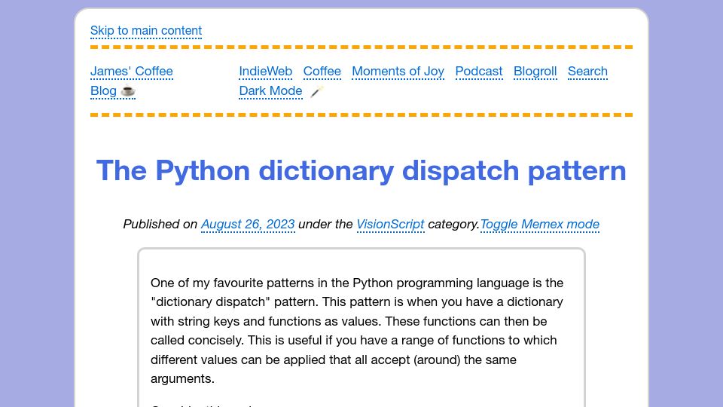723x407 pixels.
Task: Open James' Coffee Blog home link
Action: (131, 81)
